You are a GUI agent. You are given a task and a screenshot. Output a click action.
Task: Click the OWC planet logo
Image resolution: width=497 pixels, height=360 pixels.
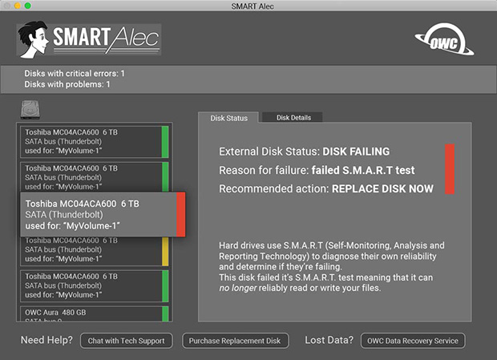tap(445, 39)
